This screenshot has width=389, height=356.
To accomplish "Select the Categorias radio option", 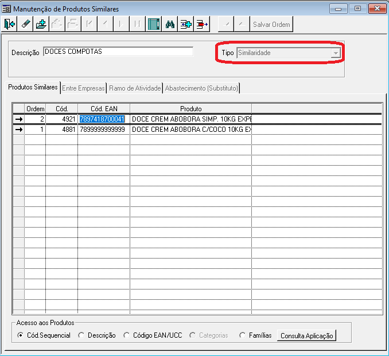I will 193,335.
